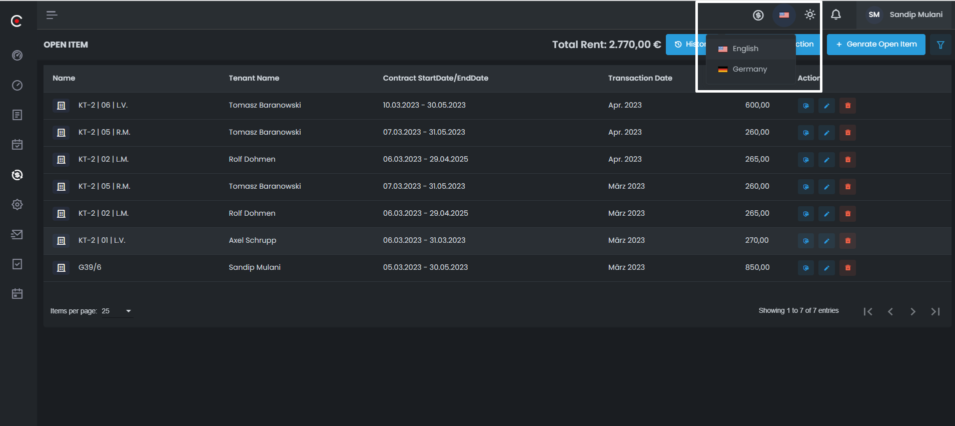Open the language flag selector

[x=784, y=15]
